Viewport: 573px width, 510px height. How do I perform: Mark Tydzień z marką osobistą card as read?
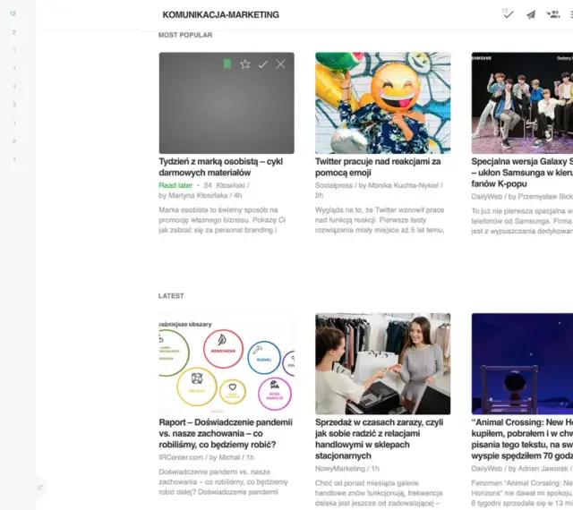262,64
